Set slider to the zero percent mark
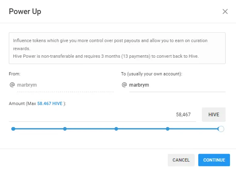 pos(13,129)
